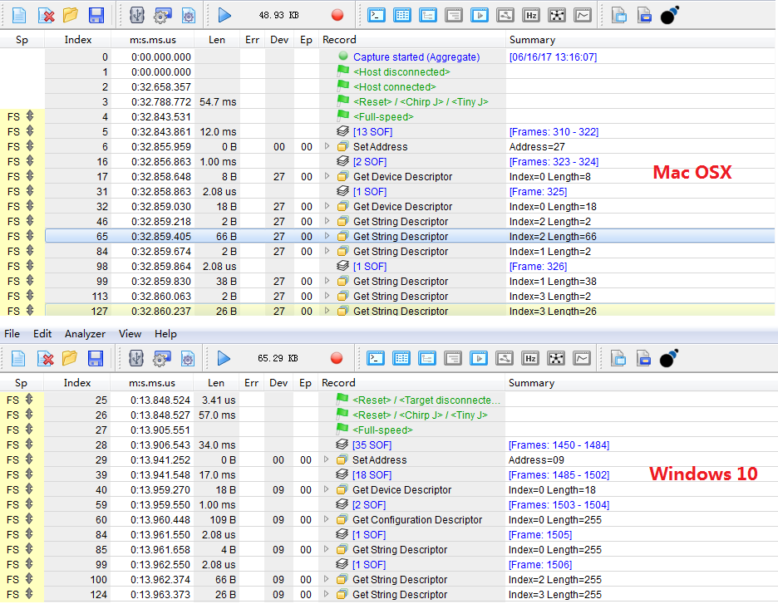Screen dimensions: 778x604
Task: Click the Len column header in the lower window
Action: (x=216, y=383)
